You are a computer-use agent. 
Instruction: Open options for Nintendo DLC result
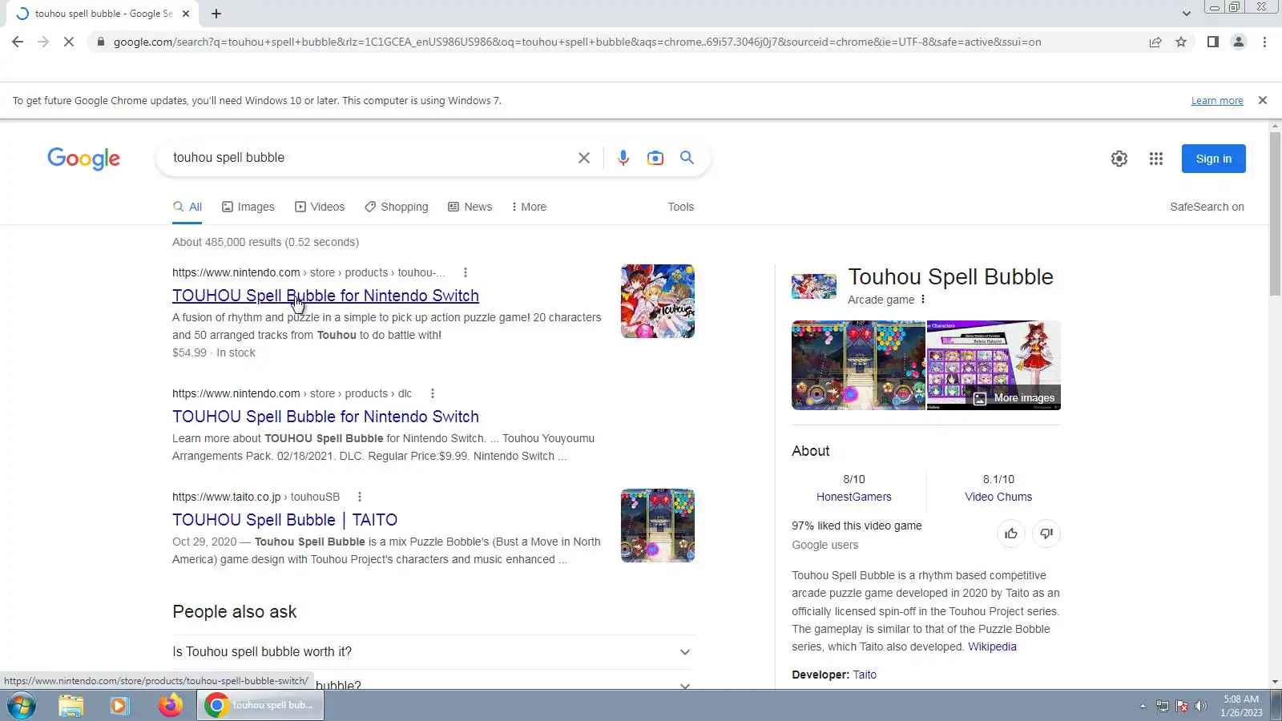[x=433, y=393]
